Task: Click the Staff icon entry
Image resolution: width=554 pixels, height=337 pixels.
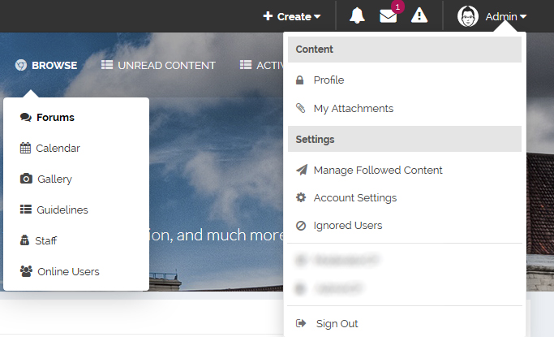Action: point(24,240)
